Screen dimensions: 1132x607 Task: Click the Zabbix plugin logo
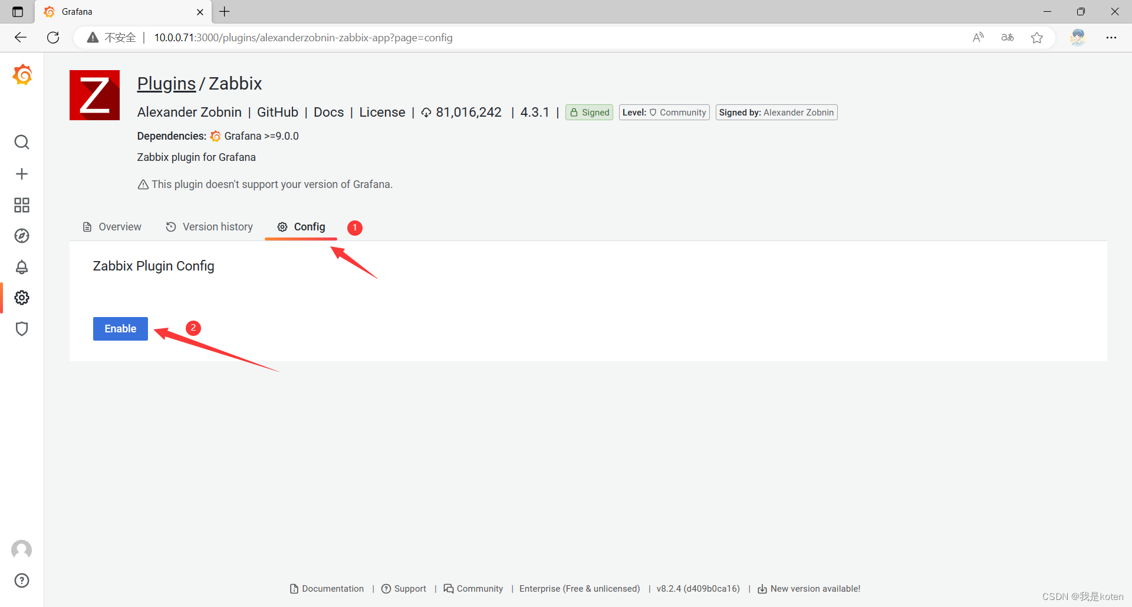[x=94, y=95]
